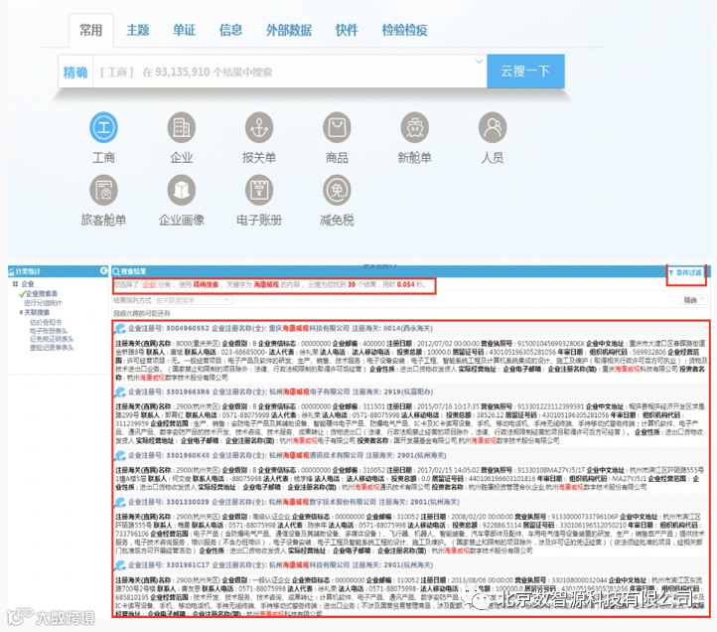Open the 条件过滤 filter
Image resolution: width=717 pixels, height=632 pixels.
[x=685, y=272]
